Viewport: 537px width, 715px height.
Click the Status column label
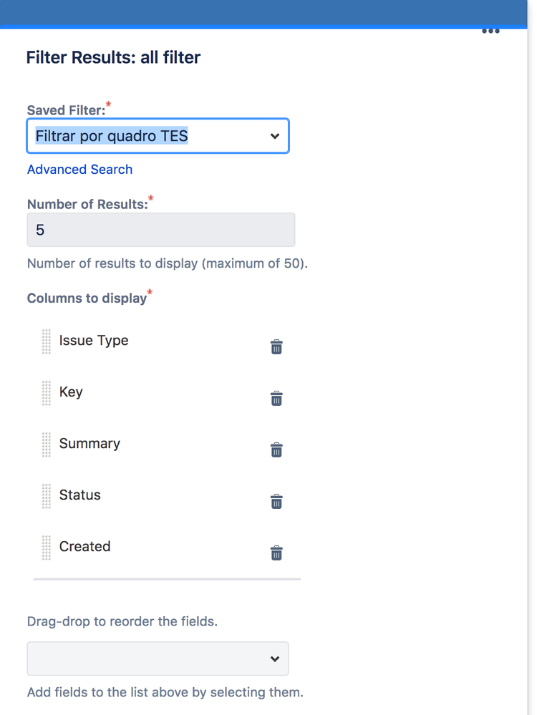click(79, 495)
